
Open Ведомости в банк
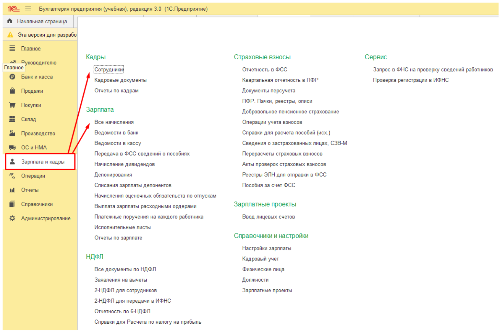116,133
